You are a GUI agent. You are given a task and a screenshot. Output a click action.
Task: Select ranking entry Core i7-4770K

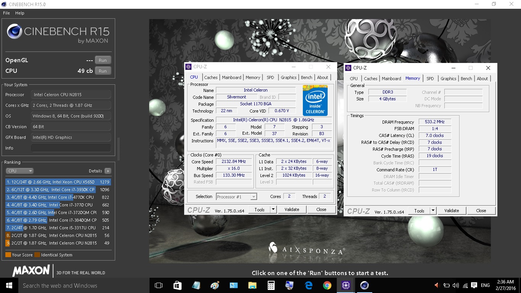coord(58,197)
